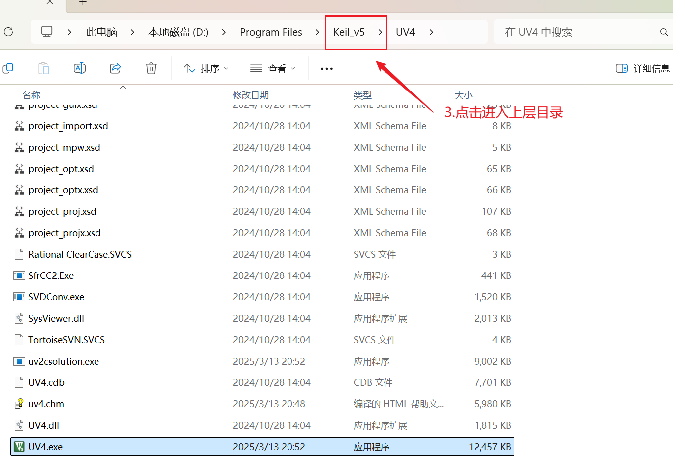Open the three-dots more options menu
This screenshot has width=673, height=457.
[x=327, y=69]
